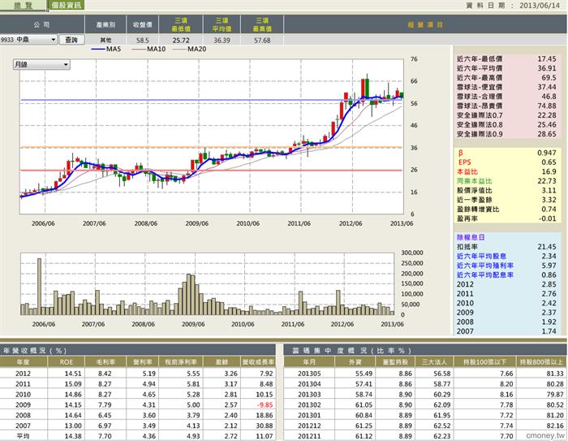Click the 近一季盈餘 value 3.32
568x441 pixels.
coord(549,200)
